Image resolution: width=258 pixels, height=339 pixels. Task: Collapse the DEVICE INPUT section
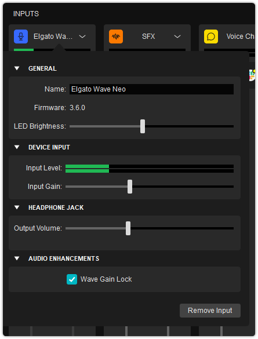tap(17, 147)
